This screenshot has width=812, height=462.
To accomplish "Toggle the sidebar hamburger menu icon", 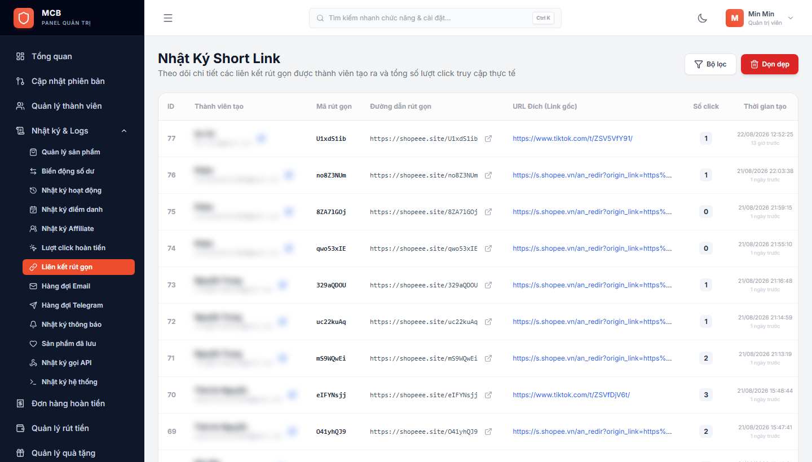I will [x=168, y=18].
